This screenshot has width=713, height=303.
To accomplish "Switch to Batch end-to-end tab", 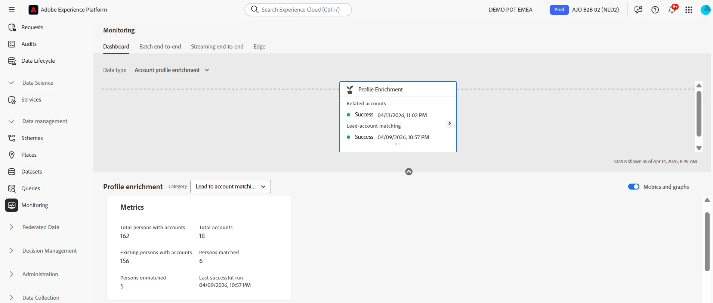I will coord(160,47).
